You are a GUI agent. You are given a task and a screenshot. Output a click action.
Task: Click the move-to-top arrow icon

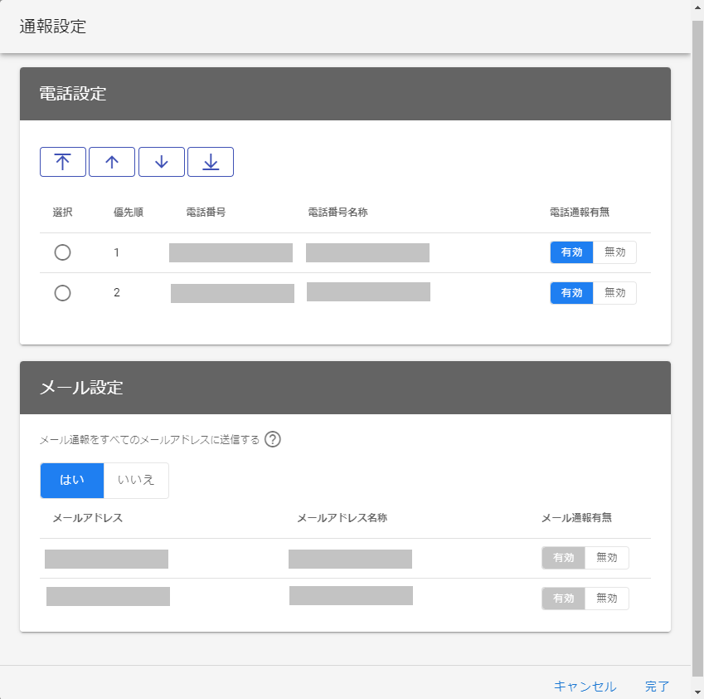point(63,162)
